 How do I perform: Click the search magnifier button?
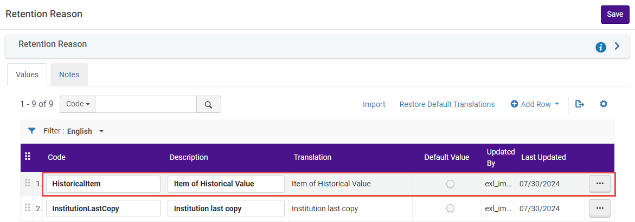208,105
